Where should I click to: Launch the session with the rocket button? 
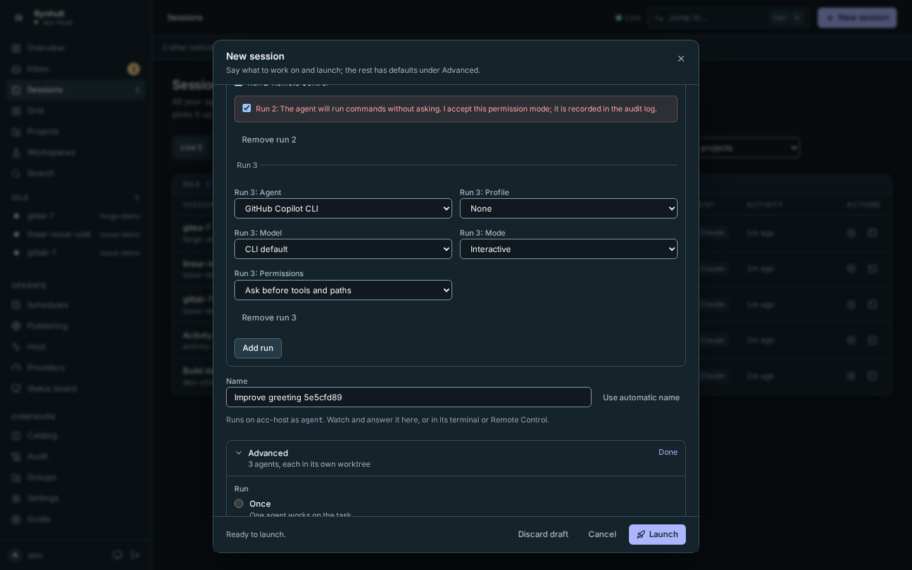(657, 535)
